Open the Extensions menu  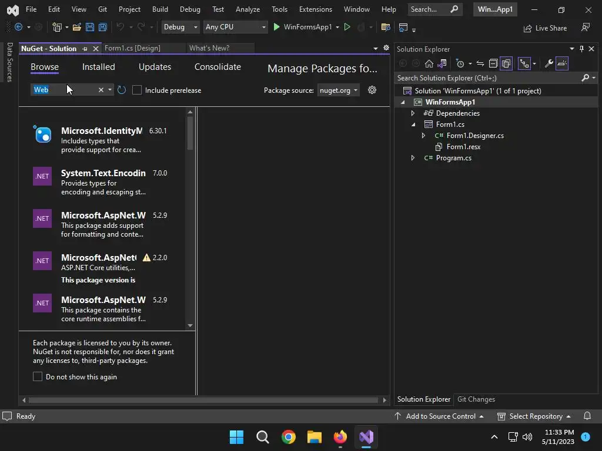coord(316,9)
